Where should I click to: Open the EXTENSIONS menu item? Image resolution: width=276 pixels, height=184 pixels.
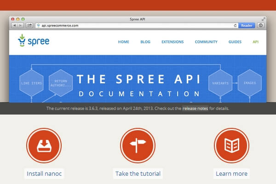(x=172, y=42)
